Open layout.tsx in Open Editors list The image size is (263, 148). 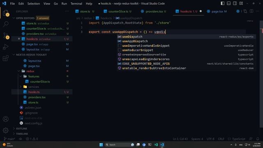42,49
